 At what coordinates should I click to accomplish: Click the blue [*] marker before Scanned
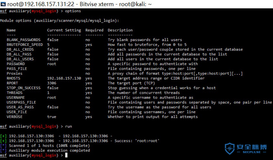(3, 145)
